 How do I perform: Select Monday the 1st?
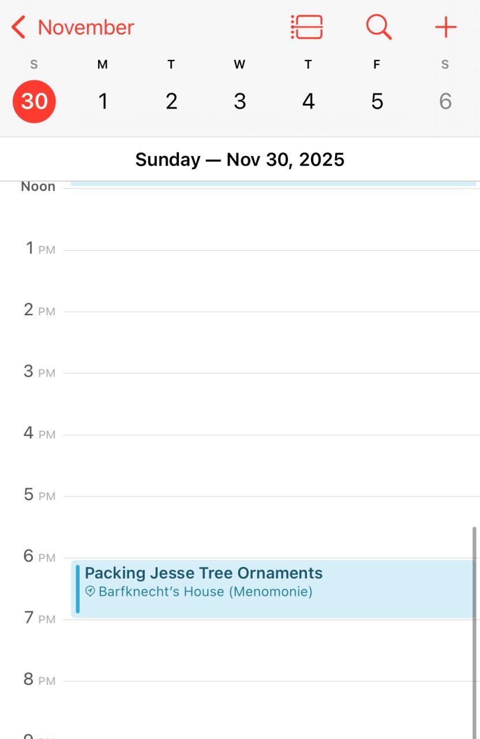(x=103, y=102)
